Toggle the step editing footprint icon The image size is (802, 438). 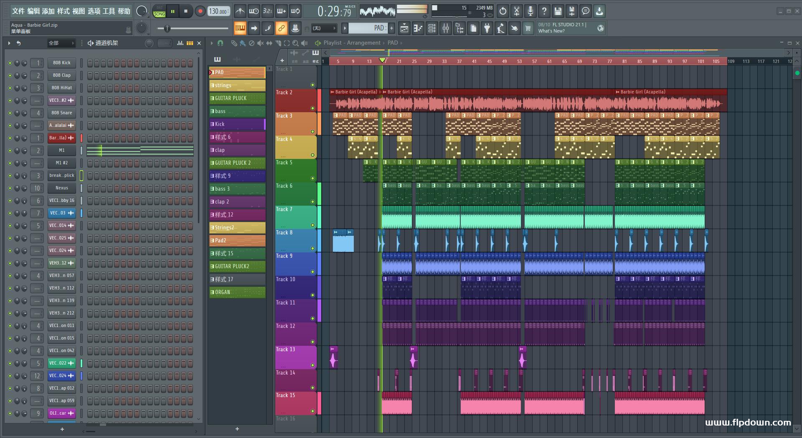(268, 28)
